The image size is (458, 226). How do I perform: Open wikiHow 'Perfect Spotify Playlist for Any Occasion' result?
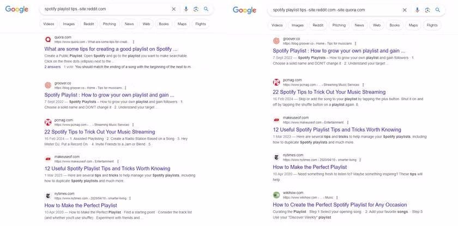pyautogui.click(x=340, y=205)
